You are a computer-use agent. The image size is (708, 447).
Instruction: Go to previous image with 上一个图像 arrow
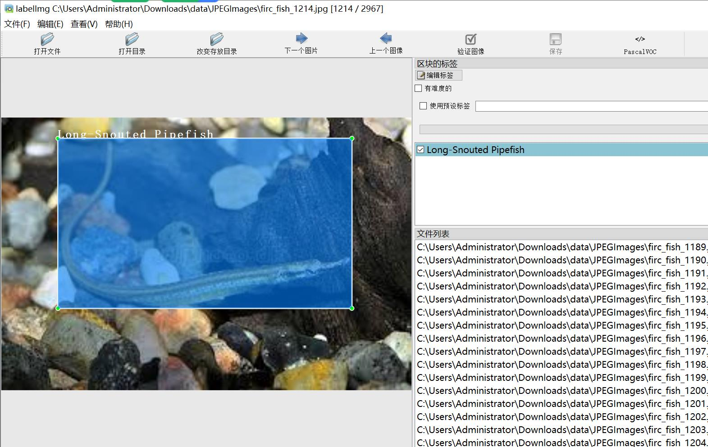(x=386, y=38)
